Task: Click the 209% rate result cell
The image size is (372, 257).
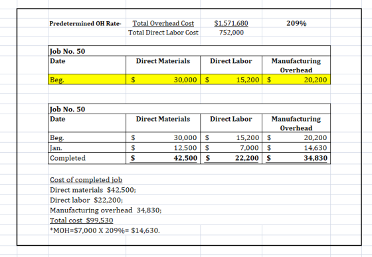Action: 296,23
